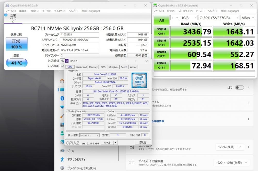Open the 125% scale dropdown in Settings

(230, 147)
